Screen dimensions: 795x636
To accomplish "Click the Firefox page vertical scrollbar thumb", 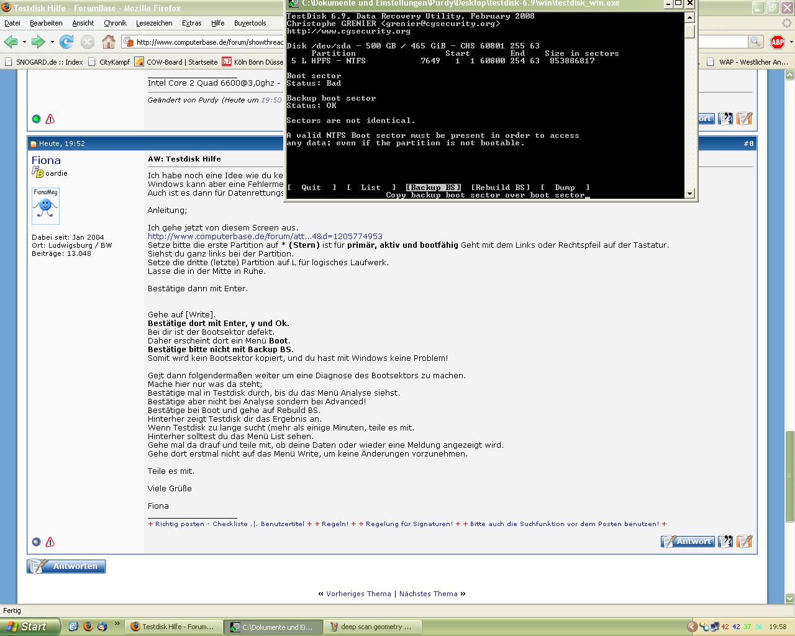I will [x=789, y=476].
